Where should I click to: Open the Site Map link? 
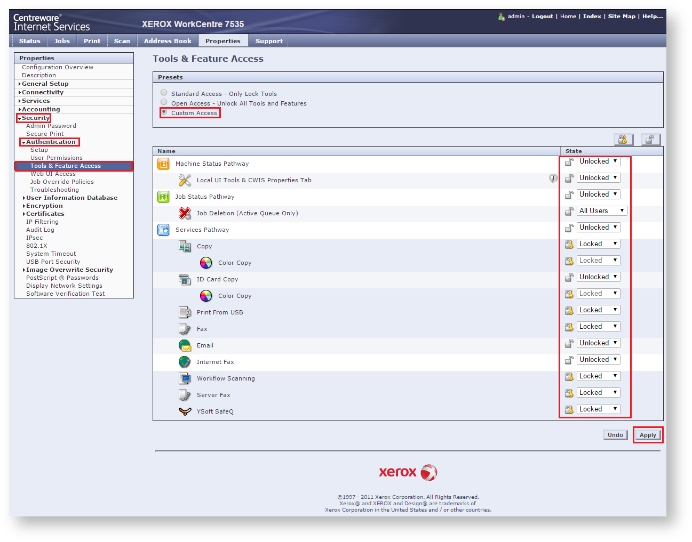622,17
